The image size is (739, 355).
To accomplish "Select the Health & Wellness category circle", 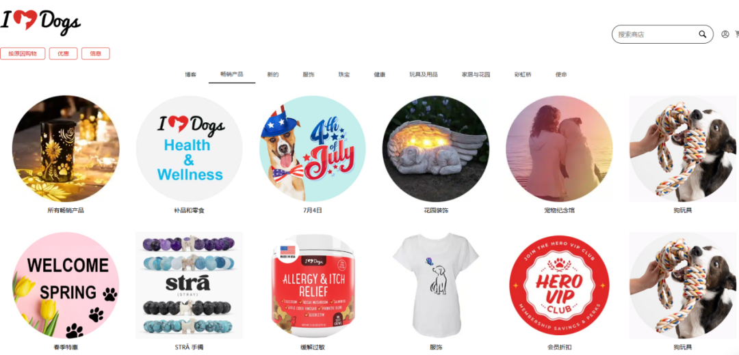I will [x=190, y=149].
